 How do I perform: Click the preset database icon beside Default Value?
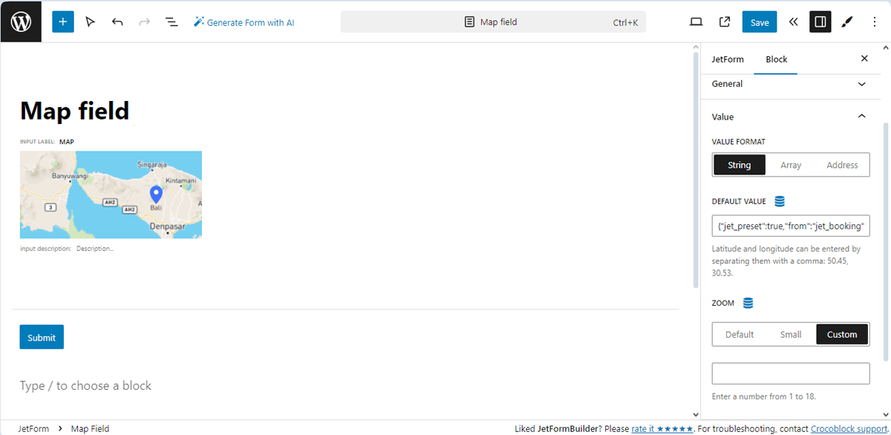[780, 201]
